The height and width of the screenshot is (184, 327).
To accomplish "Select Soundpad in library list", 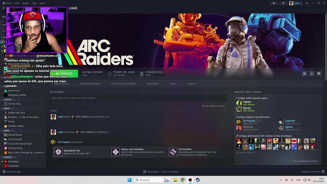I will (x=13, y=162).
